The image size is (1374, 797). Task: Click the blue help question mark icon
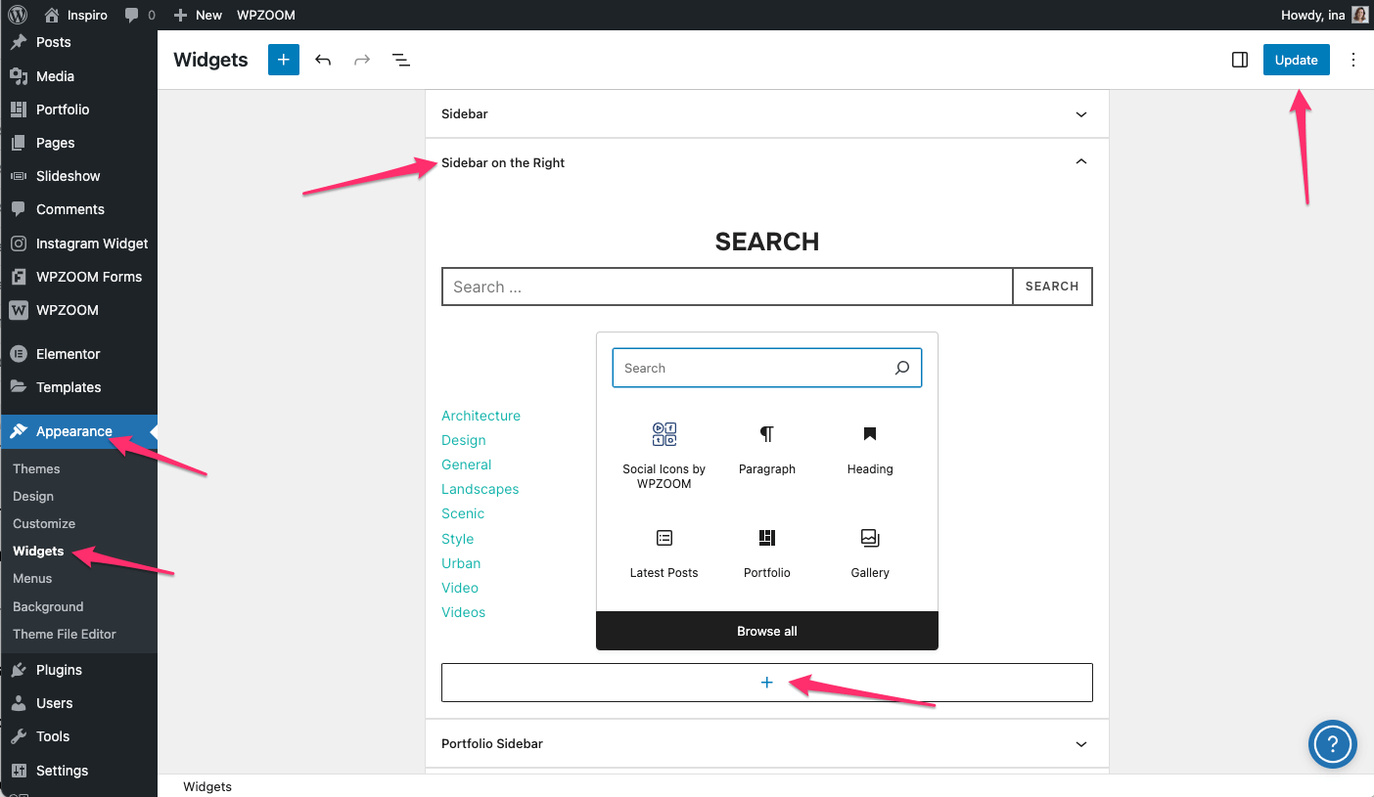tap(1332, 745)
